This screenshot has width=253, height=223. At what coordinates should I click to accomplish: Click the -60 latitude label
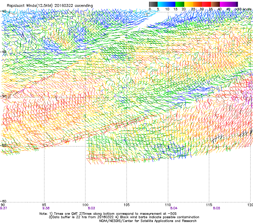click(x=3, y=201)
